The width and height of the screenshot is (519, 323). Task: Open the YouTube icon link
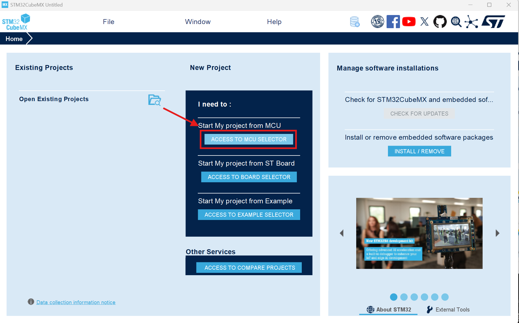click(409, 22)
